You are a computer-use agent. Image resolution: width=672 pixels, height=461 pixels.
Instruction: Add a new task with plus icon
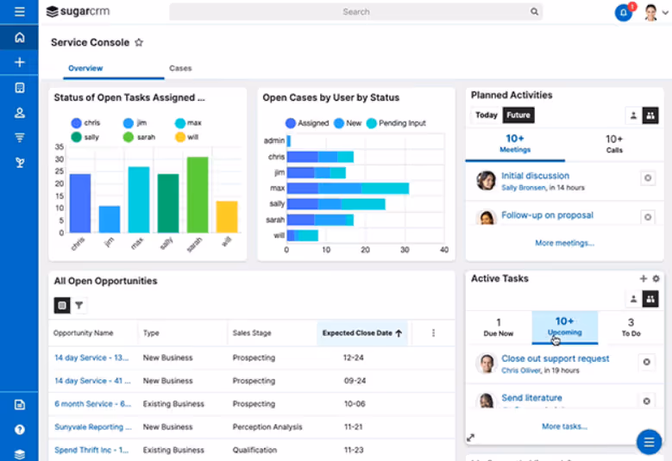click(643, 278)
